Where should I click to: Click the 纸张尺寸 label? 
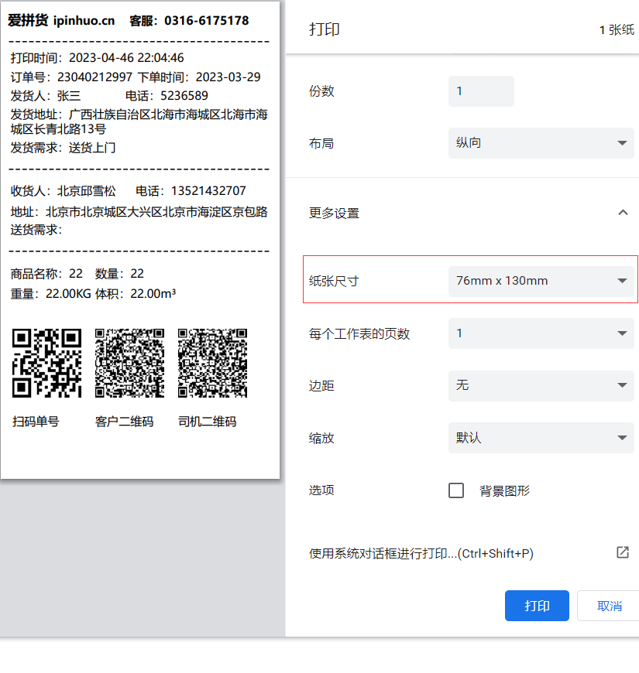[334, 282]
